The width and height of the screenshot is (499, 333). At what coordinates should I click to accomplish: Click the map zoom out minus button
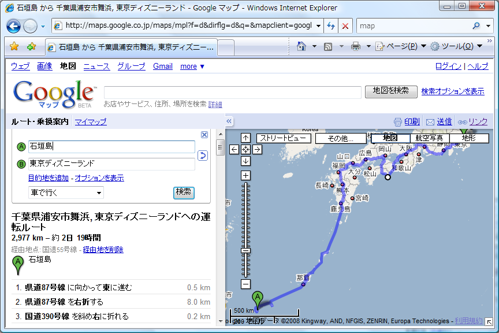click(x=245, y=284)
